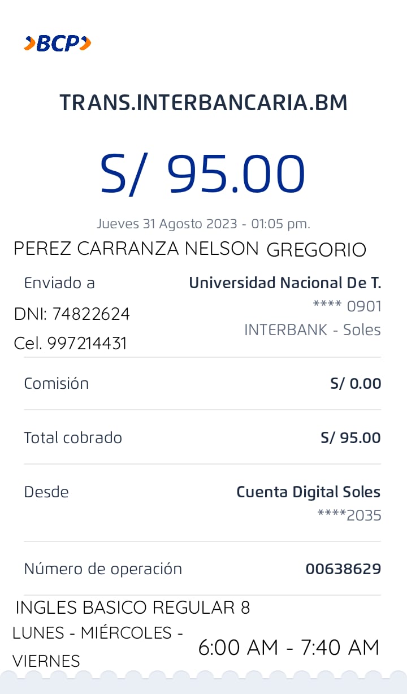Tap the Total cobrado value S/ 95.00

pyautogui.click(x=350, y=437)
